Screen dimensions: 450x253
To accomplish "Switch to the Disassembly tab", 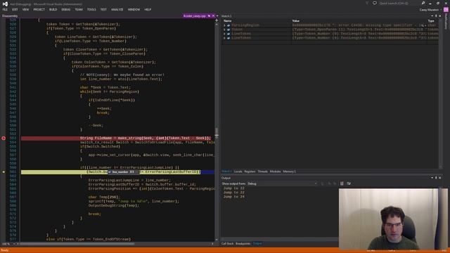I will tap(10, 15).
